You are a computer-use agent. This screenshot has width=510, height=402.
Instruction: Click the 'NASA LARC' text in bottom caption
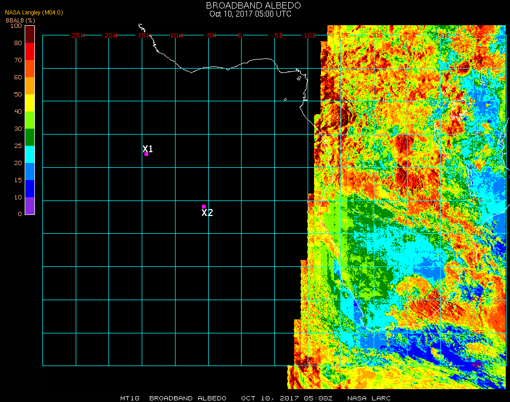point(369,398)
